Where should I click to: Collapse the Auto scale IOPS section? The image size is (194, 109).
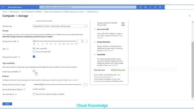(x=95, y=29)
